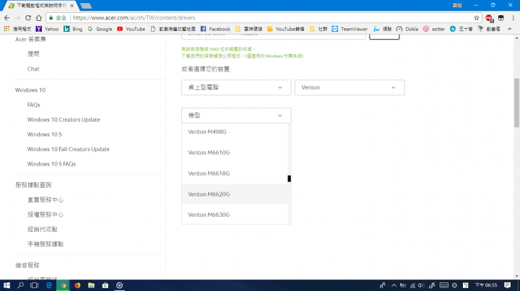520x291 pixels.
Task: Bookmark this page with the star icon
Action: (477, 18)
